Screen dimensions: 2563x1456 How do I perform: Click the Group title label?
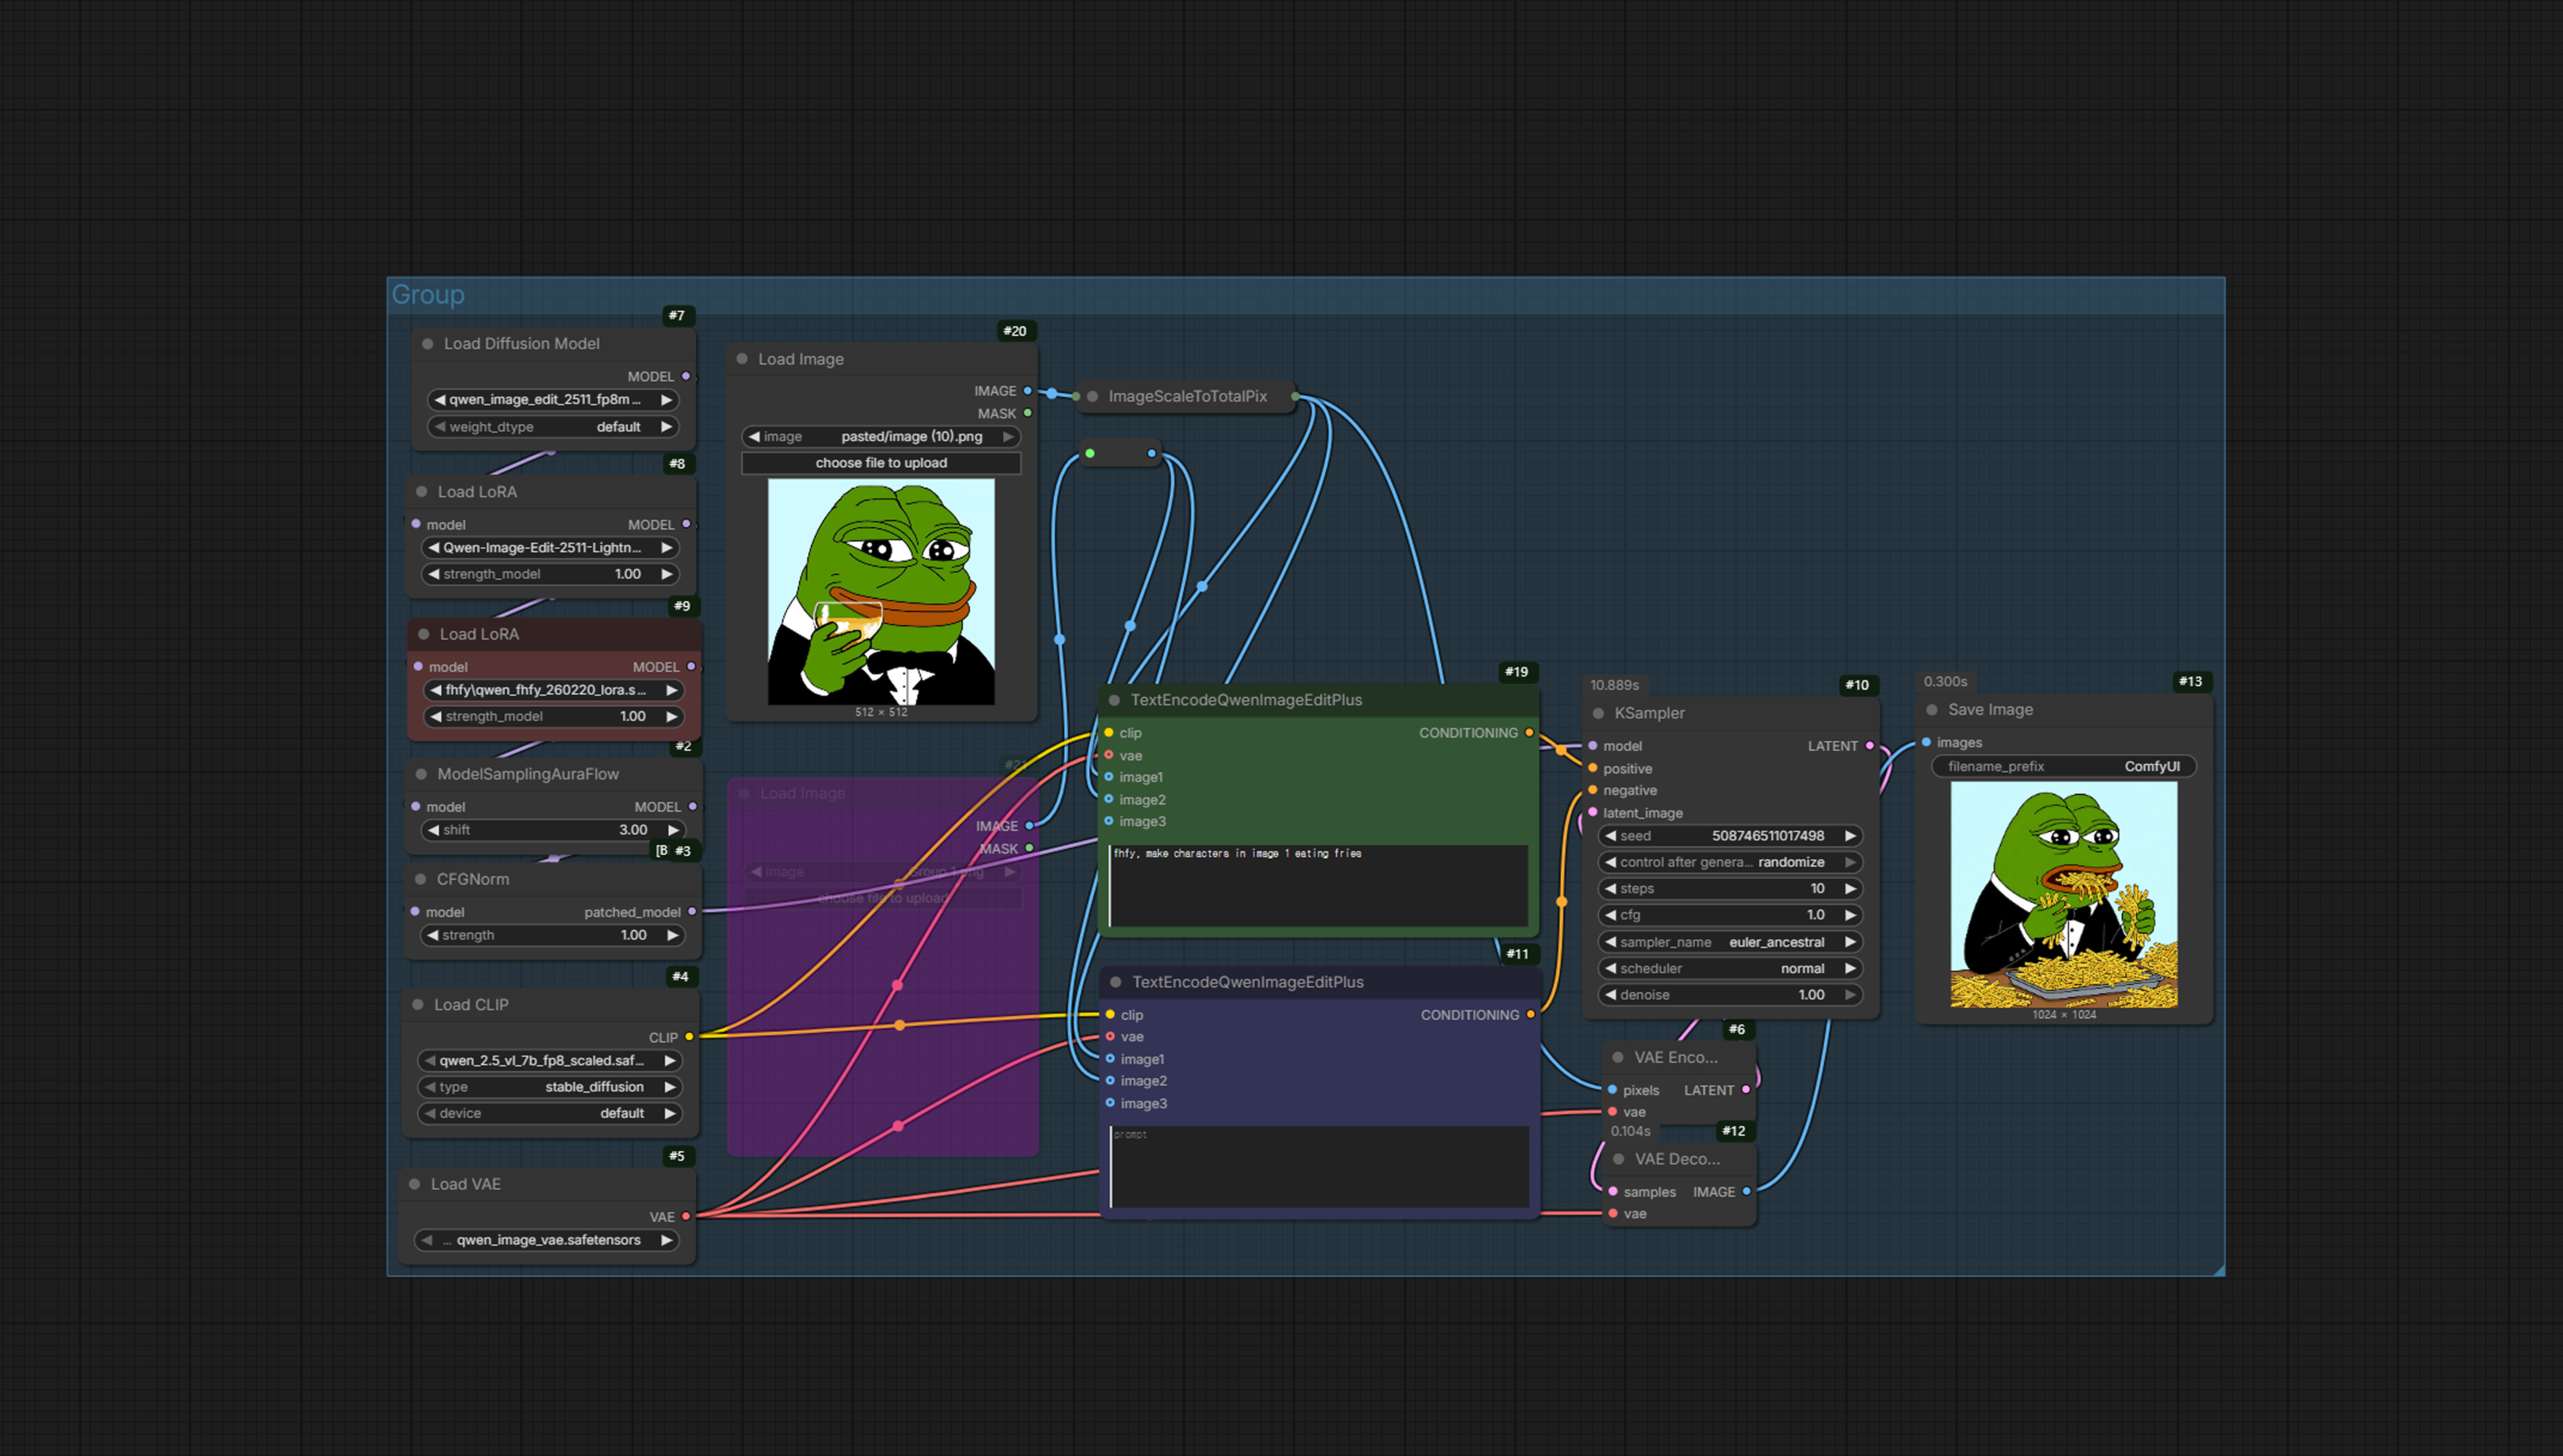(x=428, y=295)
